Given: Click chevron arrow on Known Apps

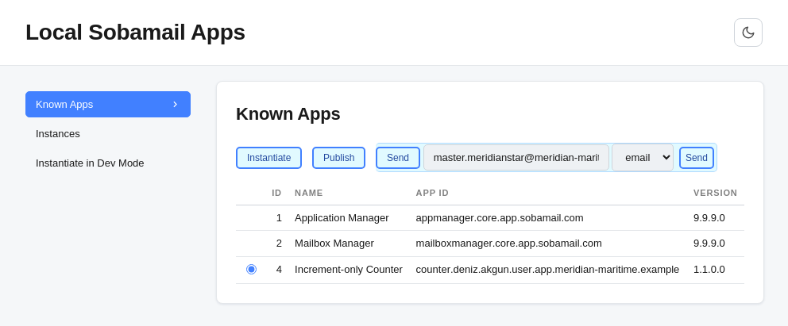Looking at the screenshot, I should 176,105.
